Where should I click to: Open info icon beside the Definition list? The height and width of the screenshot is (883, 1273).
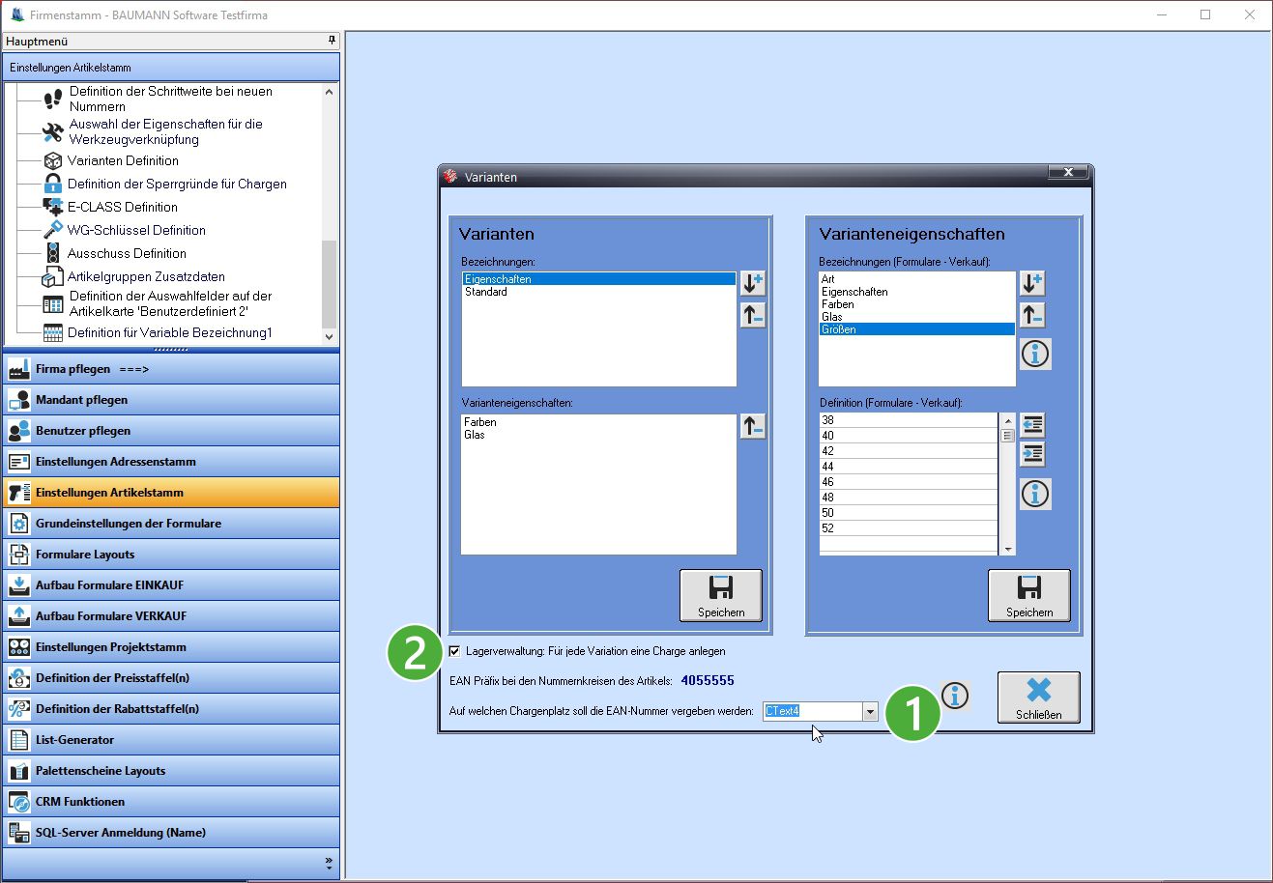(1035, 495)
